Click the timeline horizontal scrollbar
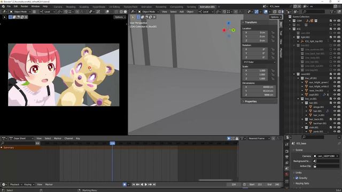This screenshot has height=192, width=342. [215, 180]
